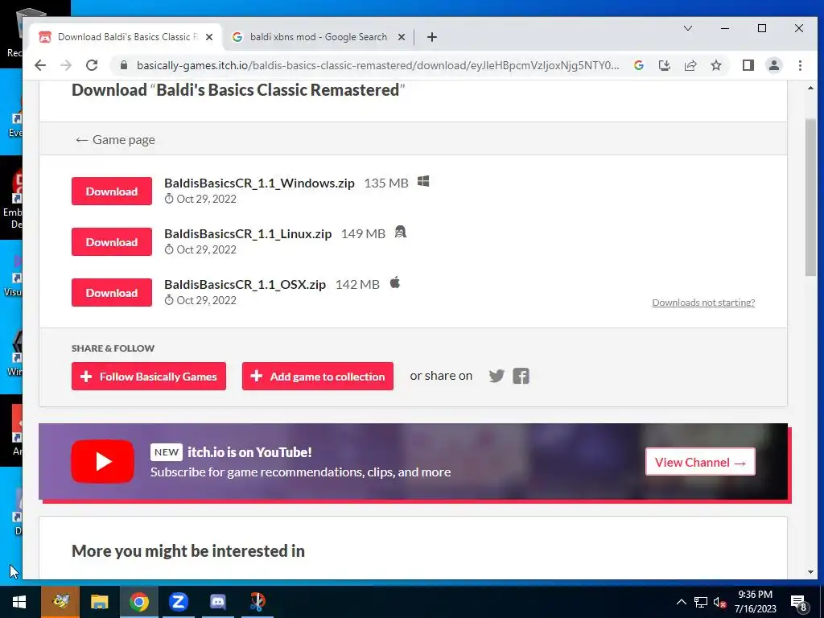Open Zoom from the taskbar

pyautogui.click(x=178, y=602)
